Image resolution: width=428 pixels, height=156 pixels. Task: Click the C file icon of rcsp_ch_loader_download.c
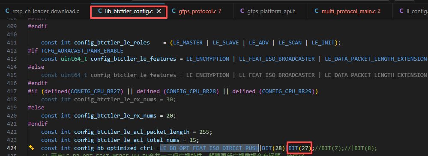tap(7, 11)
